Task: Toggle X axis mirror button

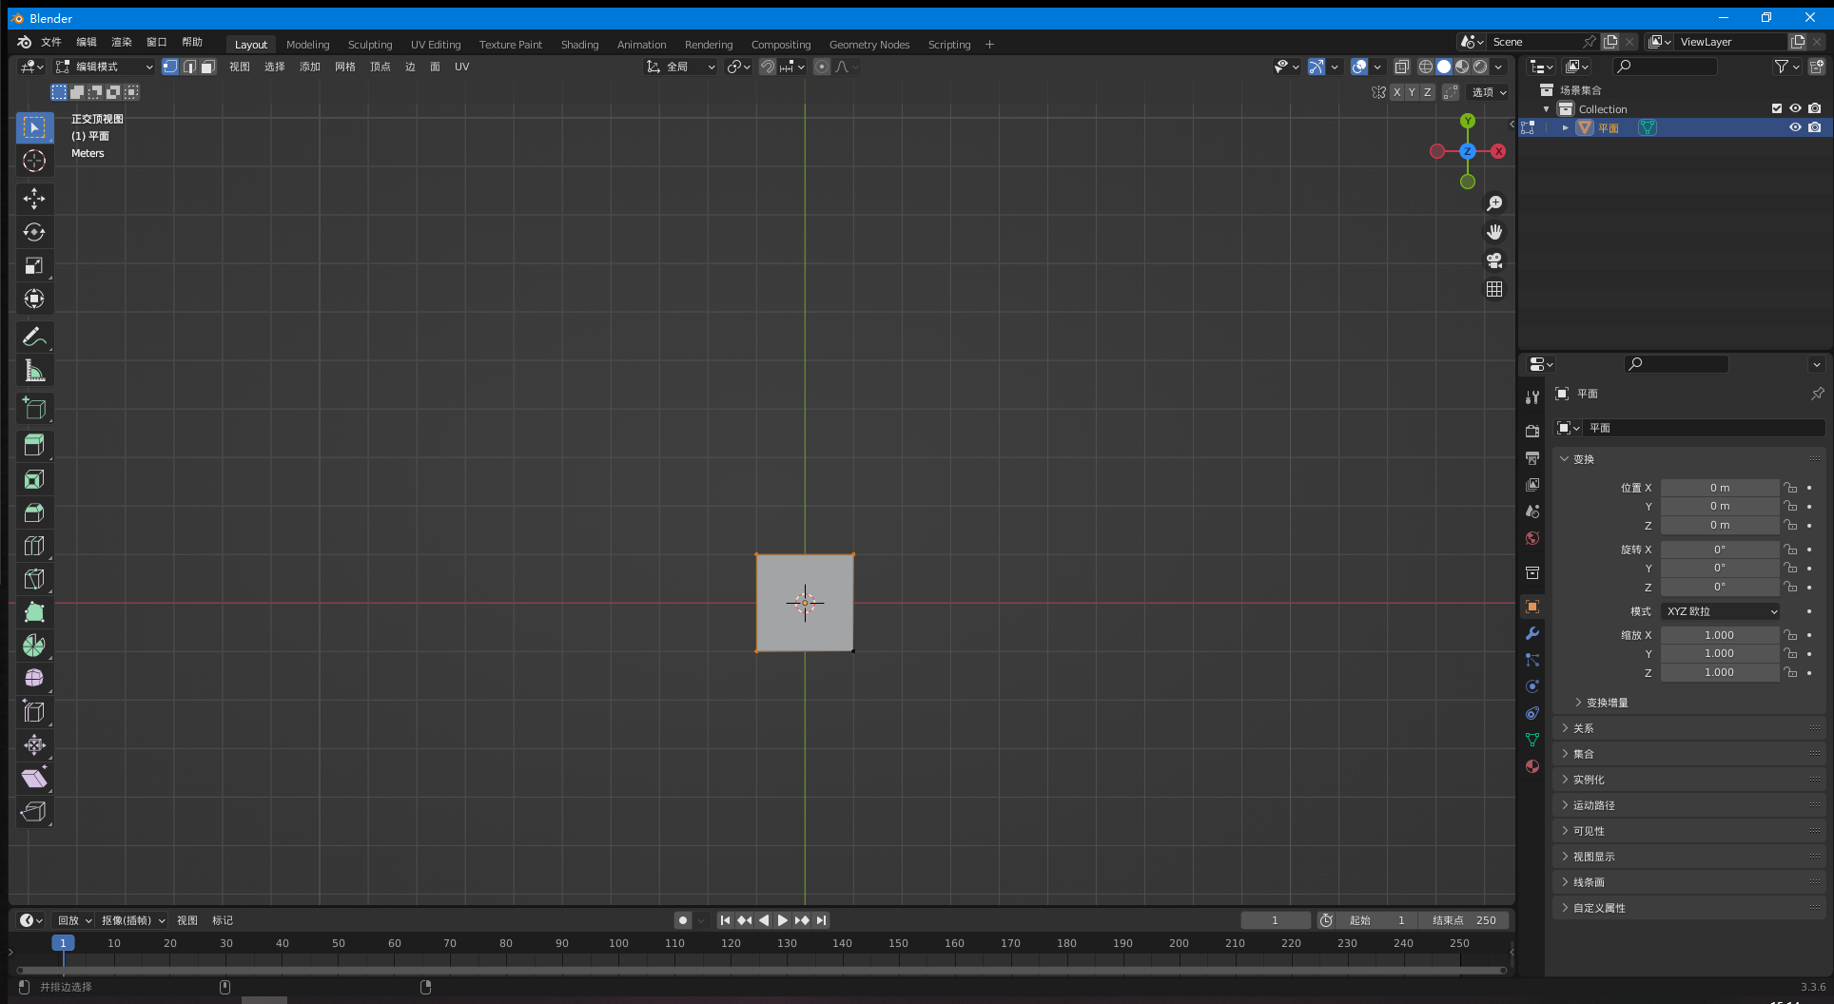Action: click(1396, 92)
